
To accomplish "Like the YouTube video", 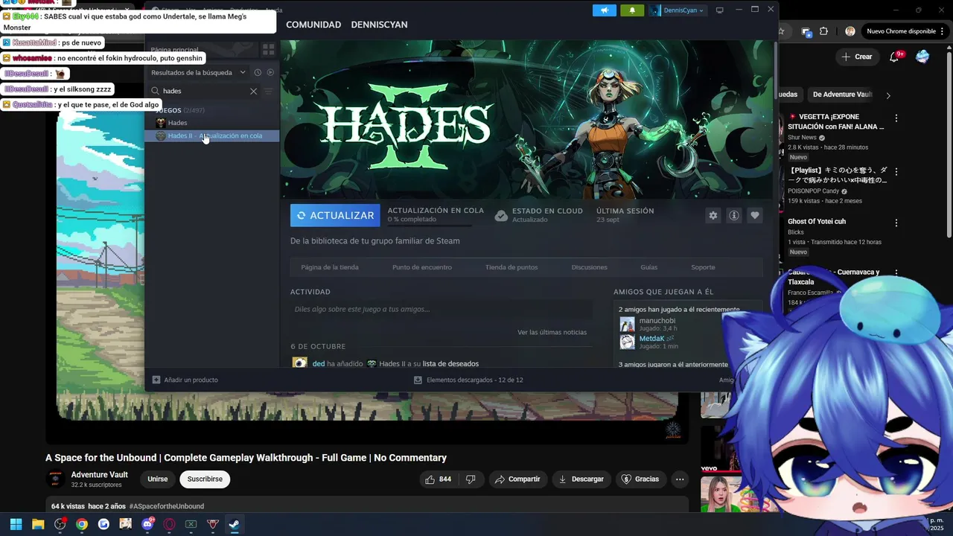I will [x=438, y=479].
